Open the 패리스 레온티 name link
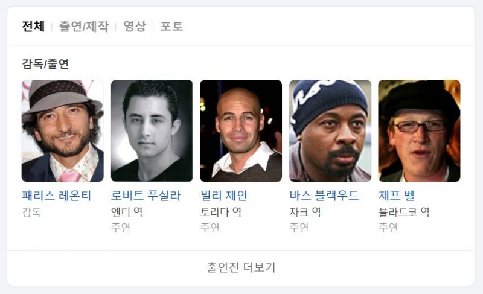Image resolution: width=483 pixels, height=294 pixels. tap(57, 196)
